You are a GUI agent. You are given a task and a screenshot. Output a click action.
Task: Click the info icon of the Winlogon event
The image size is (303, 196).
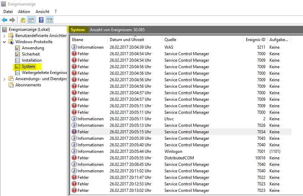[74, 151]
